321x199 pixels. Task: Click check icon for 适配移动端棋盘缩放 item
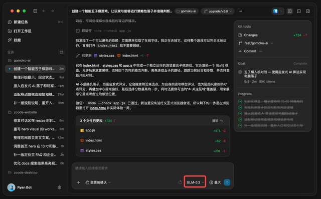point(240,119)
